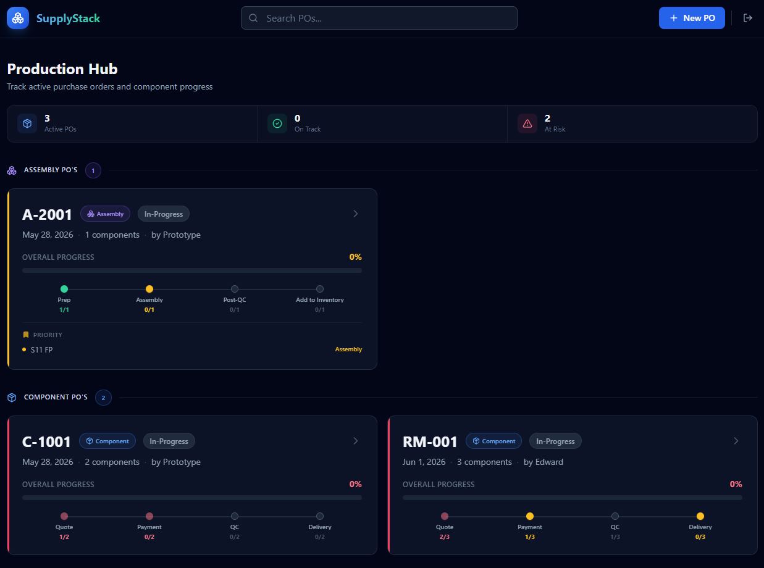Expand the RM-001 card chevron
Viewport: 764px width, 568px height.
click(736, 441)
